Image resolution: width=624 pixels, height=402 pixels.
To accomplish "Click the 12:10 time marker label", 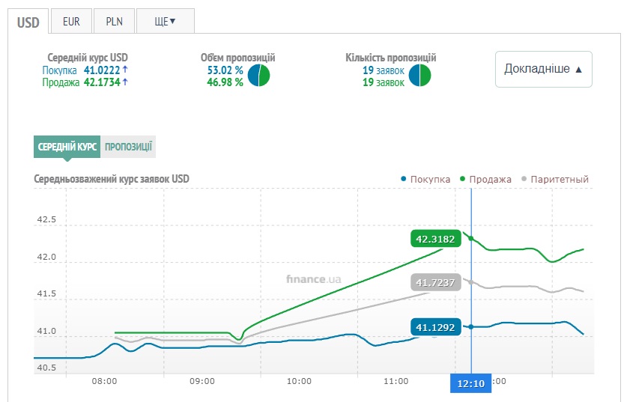I will (470, 382).
